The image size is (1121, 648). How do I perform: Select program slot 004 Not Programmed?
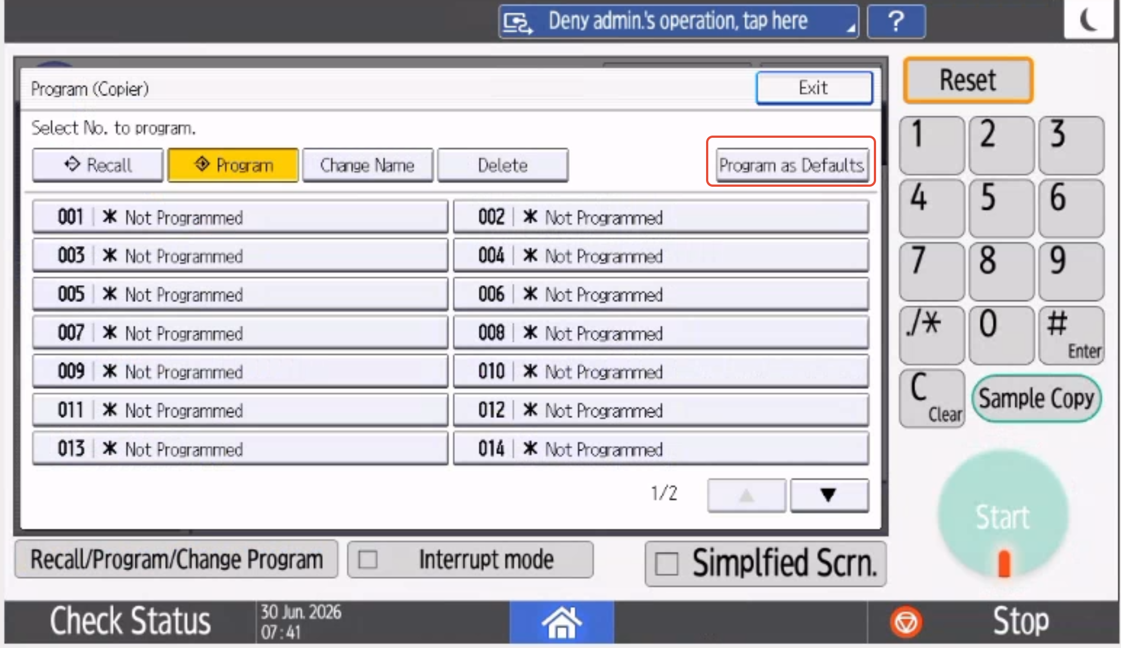pos(661,256)
